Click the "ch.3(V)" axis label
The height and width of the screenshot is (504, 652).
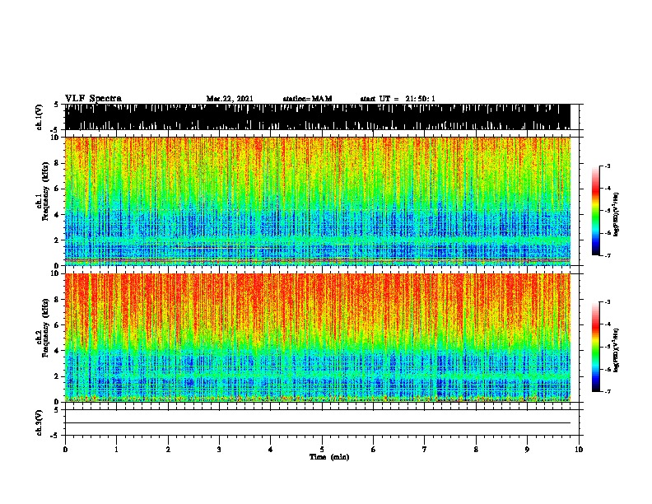40,422
